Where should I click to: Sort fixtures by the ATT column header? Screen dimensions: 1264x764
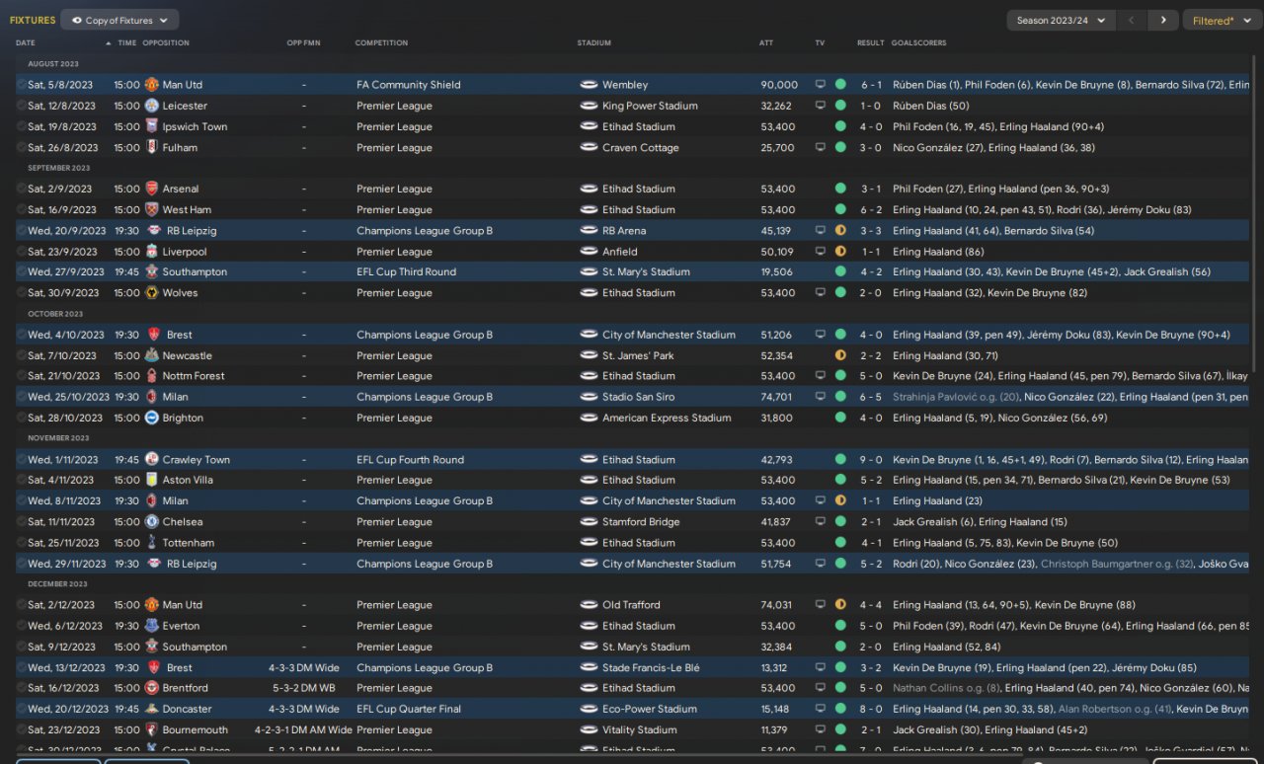point(766,43)
